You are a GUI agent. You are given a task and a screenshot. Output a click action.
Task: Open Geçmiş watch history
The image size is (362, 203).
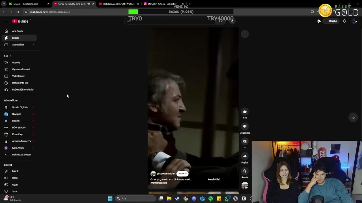(19, 63)
